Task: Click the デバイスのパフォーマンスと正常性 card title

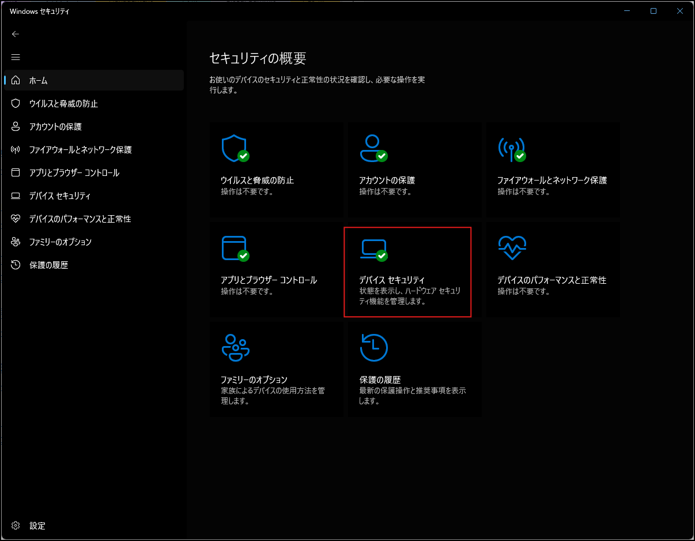Action: pyautogui.click(x=552, y=280)
